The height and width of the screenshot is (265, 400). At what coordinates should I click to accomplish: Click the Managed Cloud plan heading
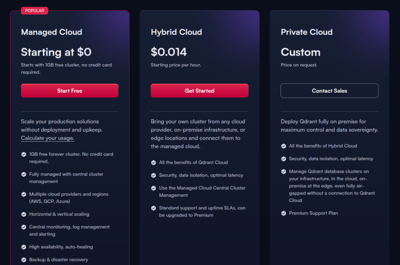[x=51, y=32]
